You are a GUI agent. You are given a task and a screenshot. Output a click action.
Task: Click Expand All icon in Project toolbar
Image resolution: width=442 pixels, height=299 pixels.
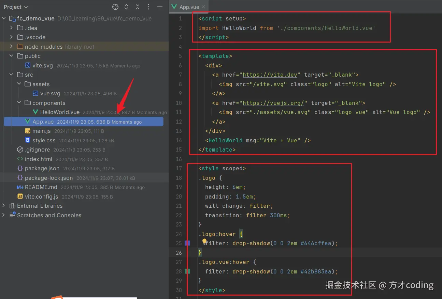tap(126, 7)
